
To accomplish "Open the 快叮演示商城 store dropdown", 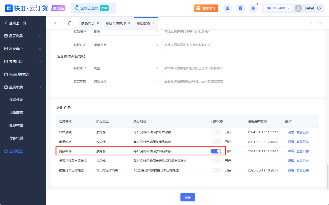I will click(278, 8).
